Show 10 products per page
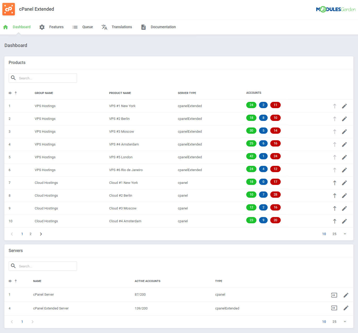This screenshot has height=333, width=358. [324, 234]
